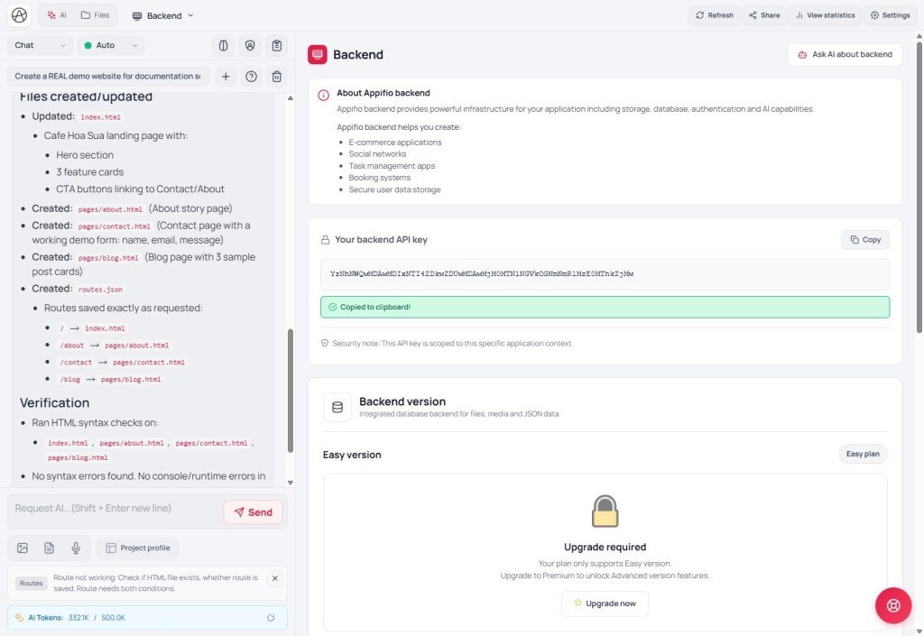The width and height of the screenshot is (924, 636).
Task: Click the brain icon in chat toolbar
Action: [224, 45]
